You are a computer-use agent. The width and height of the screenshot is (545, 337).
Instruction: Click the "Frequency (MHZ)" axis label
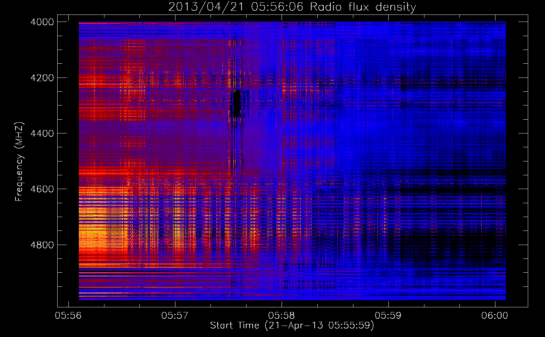click(20, 162)
